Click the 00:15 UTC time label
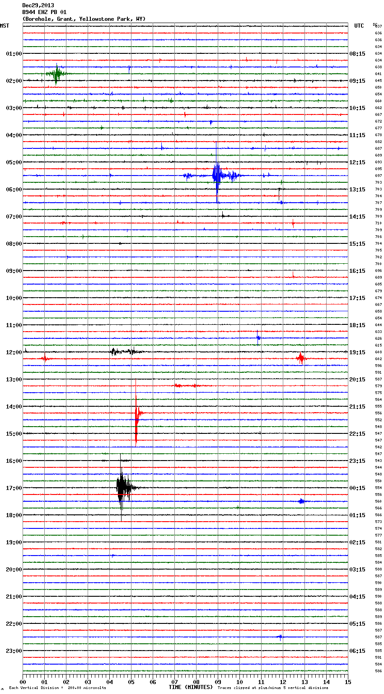 357,488
